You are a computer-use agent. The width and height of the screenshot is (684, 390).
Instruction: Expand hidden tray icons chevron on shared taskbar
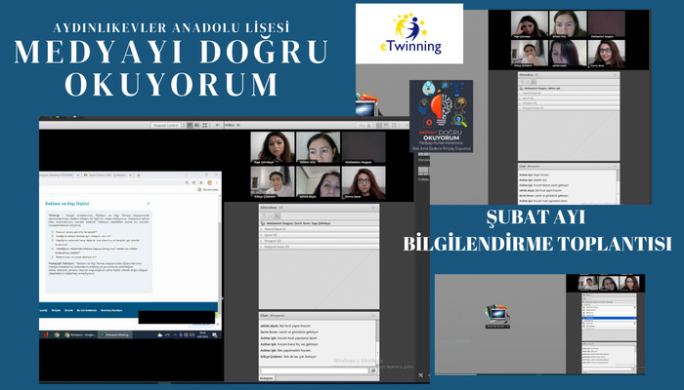(175, 334)
